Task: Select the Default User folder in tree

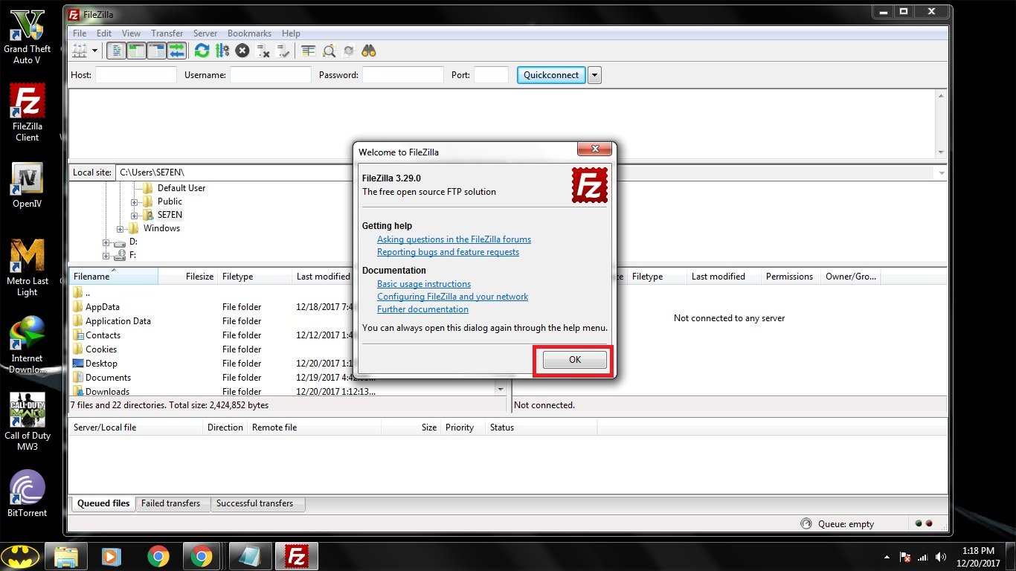Action: point(181,188)
